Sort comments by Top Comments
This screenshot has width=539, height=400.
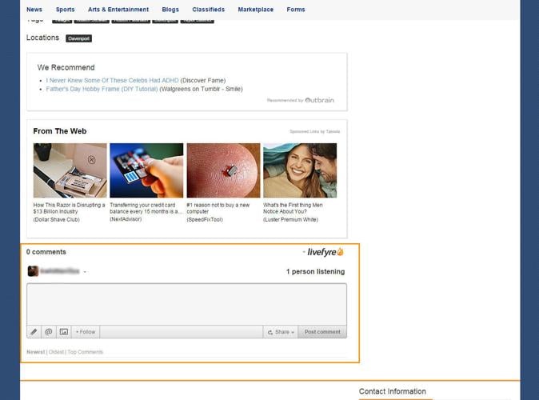86,352
